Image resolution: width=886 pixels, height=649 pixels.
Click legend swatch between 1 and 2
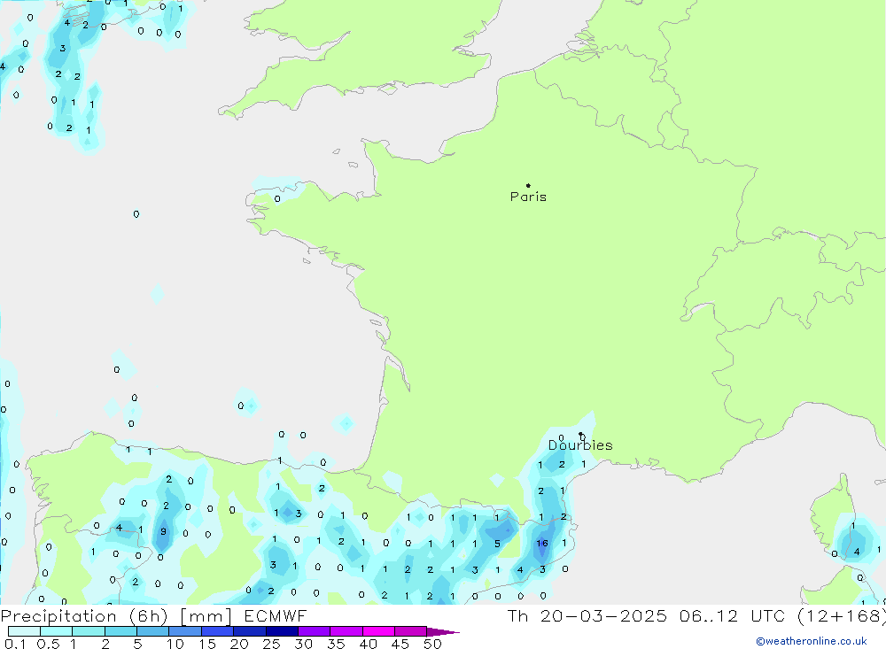click(x=89, y=631)
